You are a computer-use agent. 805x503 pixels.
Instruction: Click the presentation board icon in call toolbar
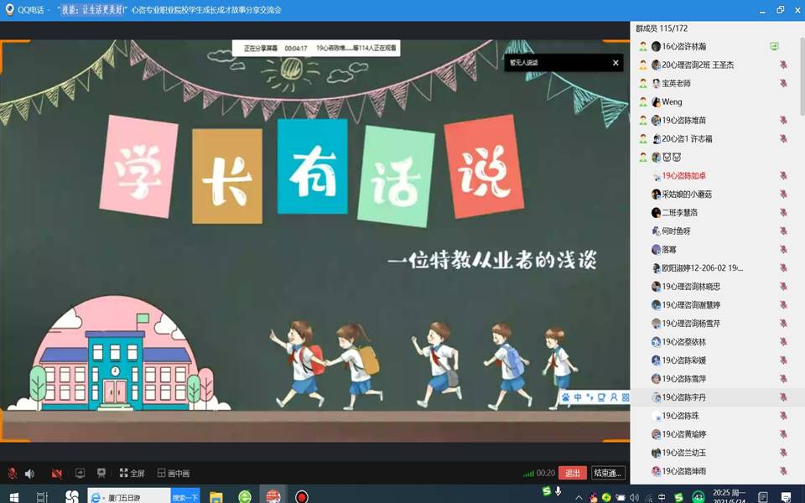coord(101,474)
